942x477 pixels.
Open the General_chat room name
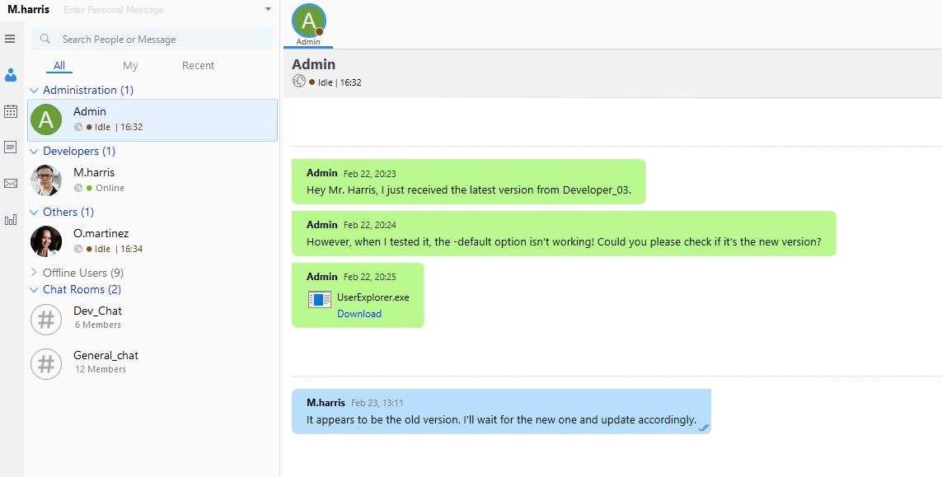[x=105, y=355]
